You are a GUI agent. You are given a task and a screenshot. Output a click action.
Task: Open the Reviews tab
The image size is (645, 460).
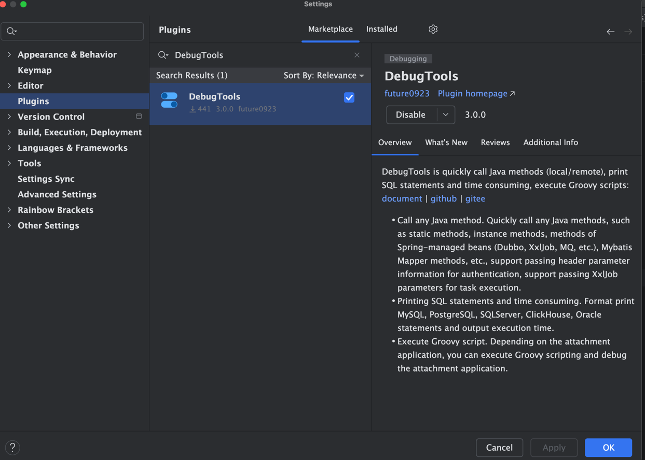pos(495,142)
